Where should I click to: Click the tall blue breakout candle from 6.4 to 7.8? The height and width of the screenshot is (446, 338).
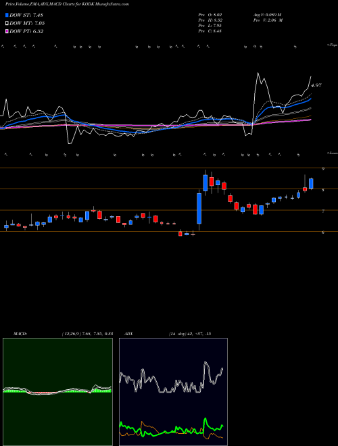199,209
